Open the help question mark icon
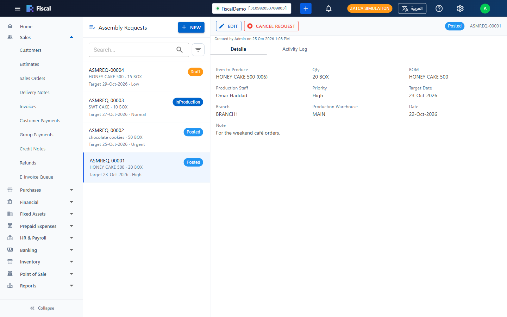The height and width of the screenshot is (317, 507). (x=439, y=8)
